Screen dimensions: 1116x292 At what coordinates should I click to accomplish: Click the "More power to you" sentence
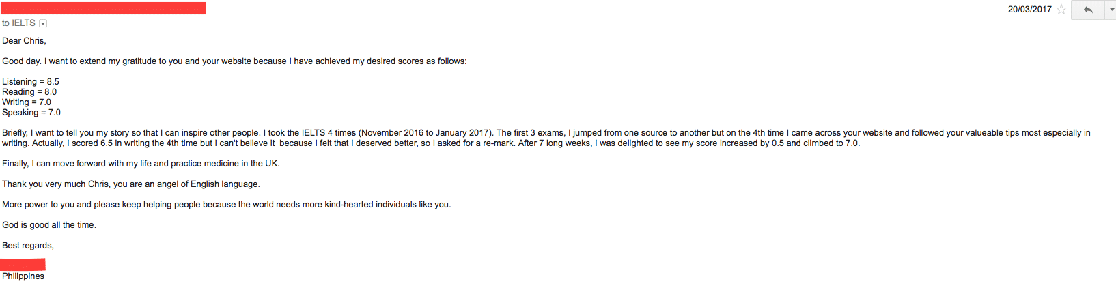coord(226,205)
